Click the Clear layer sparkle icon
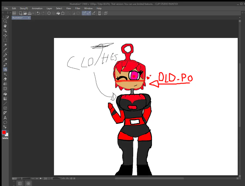The image size is (245, 186). tap(49, 13)
